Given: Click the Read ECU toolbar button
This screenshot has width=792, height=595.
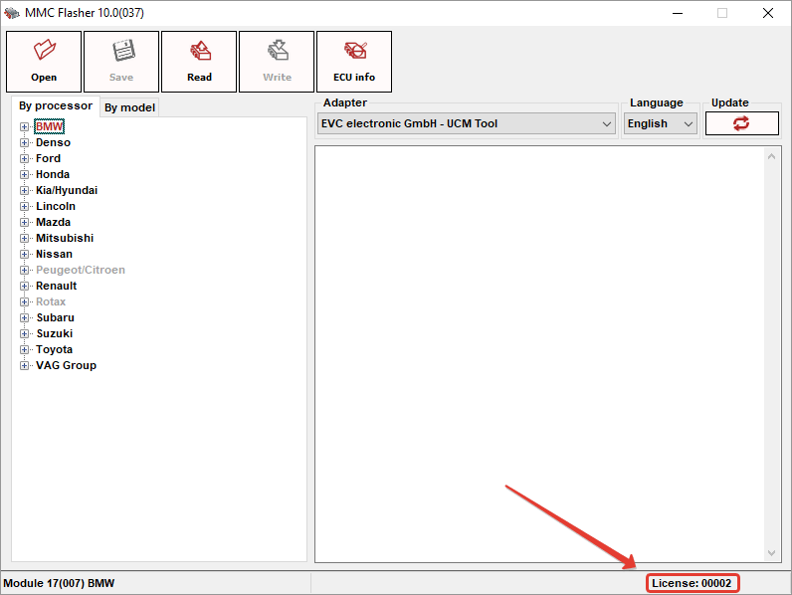Looking at the screenshot, I should pyautogui.click(x=199, y=62).
